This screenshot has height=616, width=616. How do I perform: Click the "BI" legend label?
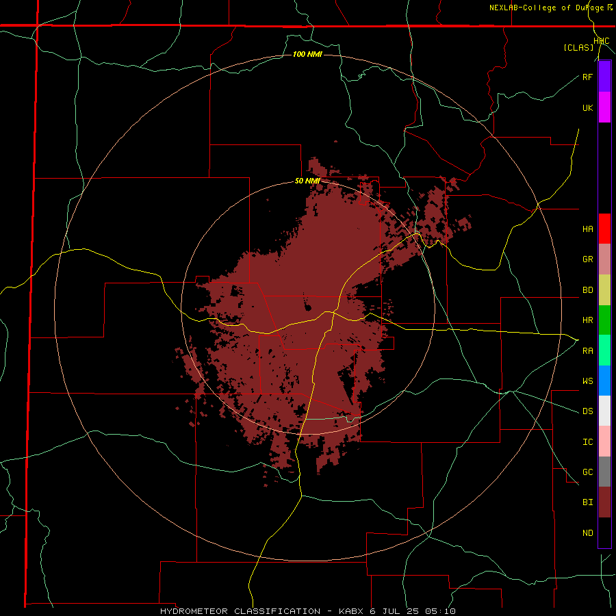click(x=587, y=502)
